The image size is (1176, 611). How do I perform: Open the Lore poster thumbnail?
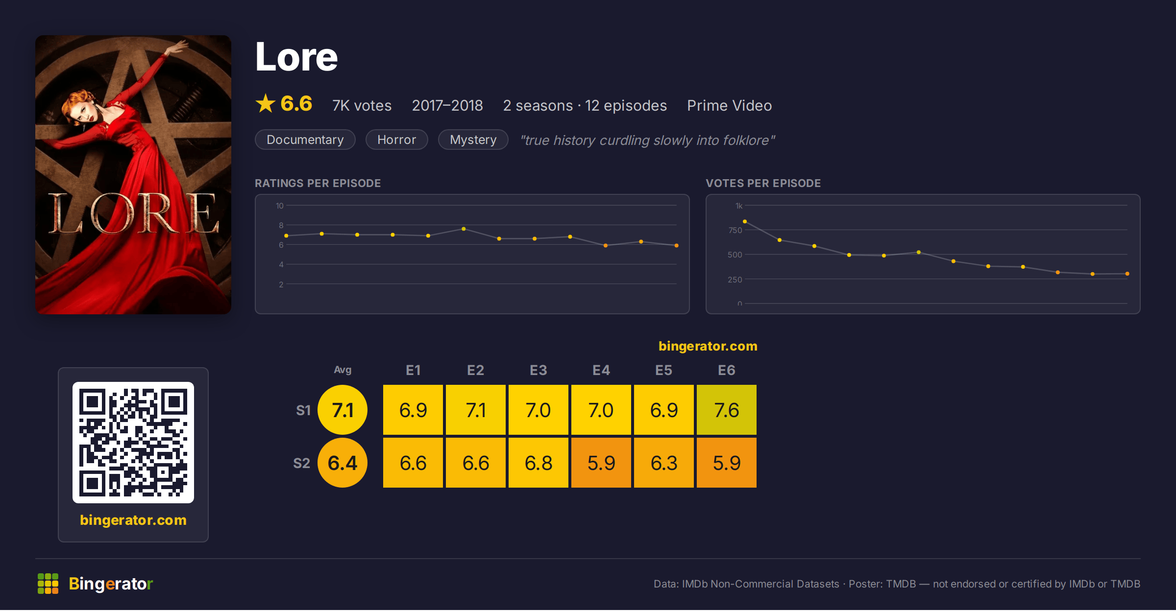point(133,175)
